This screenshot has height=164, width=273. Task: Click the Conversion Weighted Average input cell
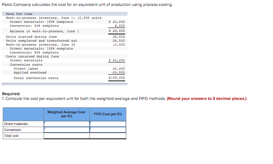click(67, 130)
